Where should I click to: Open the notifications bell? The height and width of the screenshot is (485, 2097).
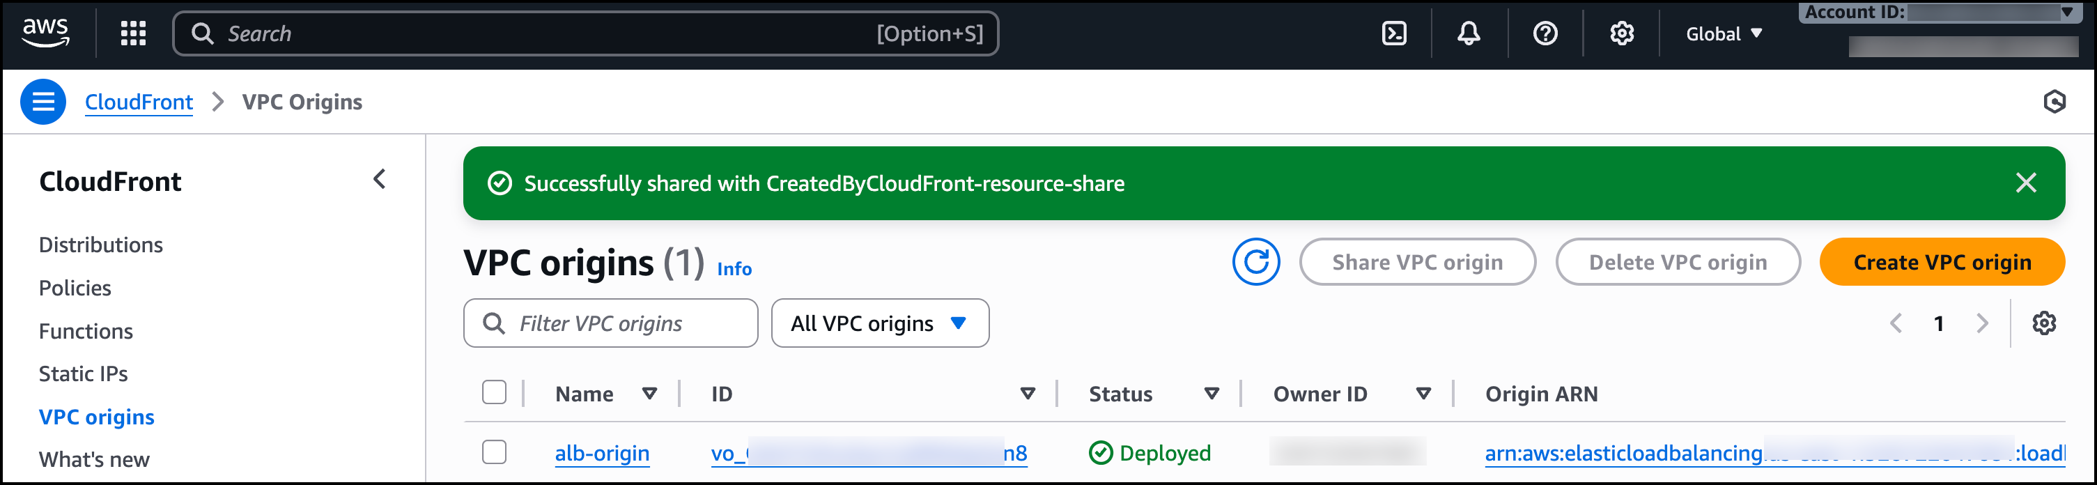tap(1469, 33)
